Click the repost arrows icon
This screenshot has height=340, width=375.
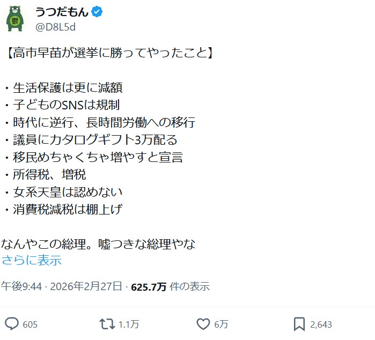(x=107, y=324)
